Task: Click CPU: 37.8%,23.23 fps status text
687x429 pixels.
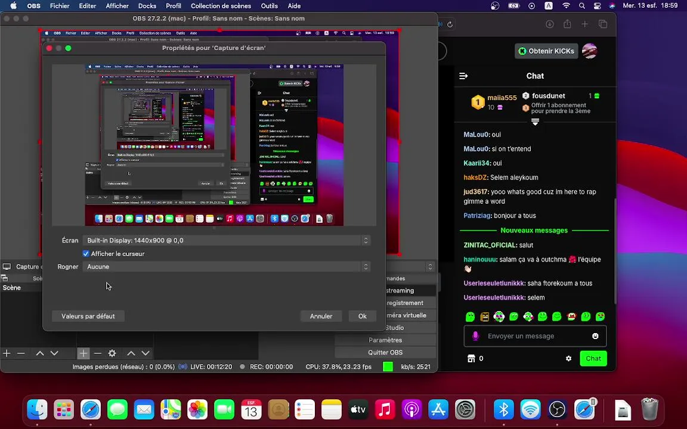Action: point(339,367)
